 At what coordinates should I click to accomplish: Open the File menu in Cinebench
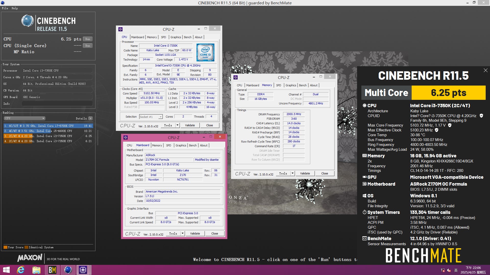coord(5,8)
